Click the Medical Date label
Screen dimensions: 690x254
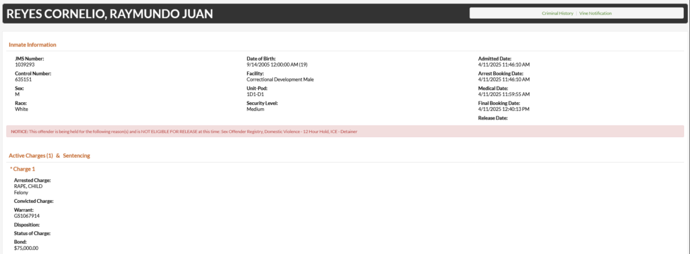click(493, 89)
